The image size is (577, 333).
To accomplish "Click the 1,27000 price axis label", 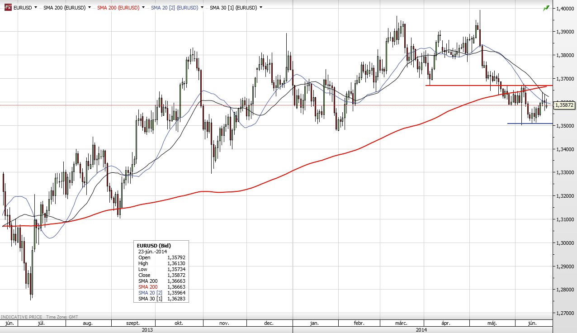I will coord(566,313).
